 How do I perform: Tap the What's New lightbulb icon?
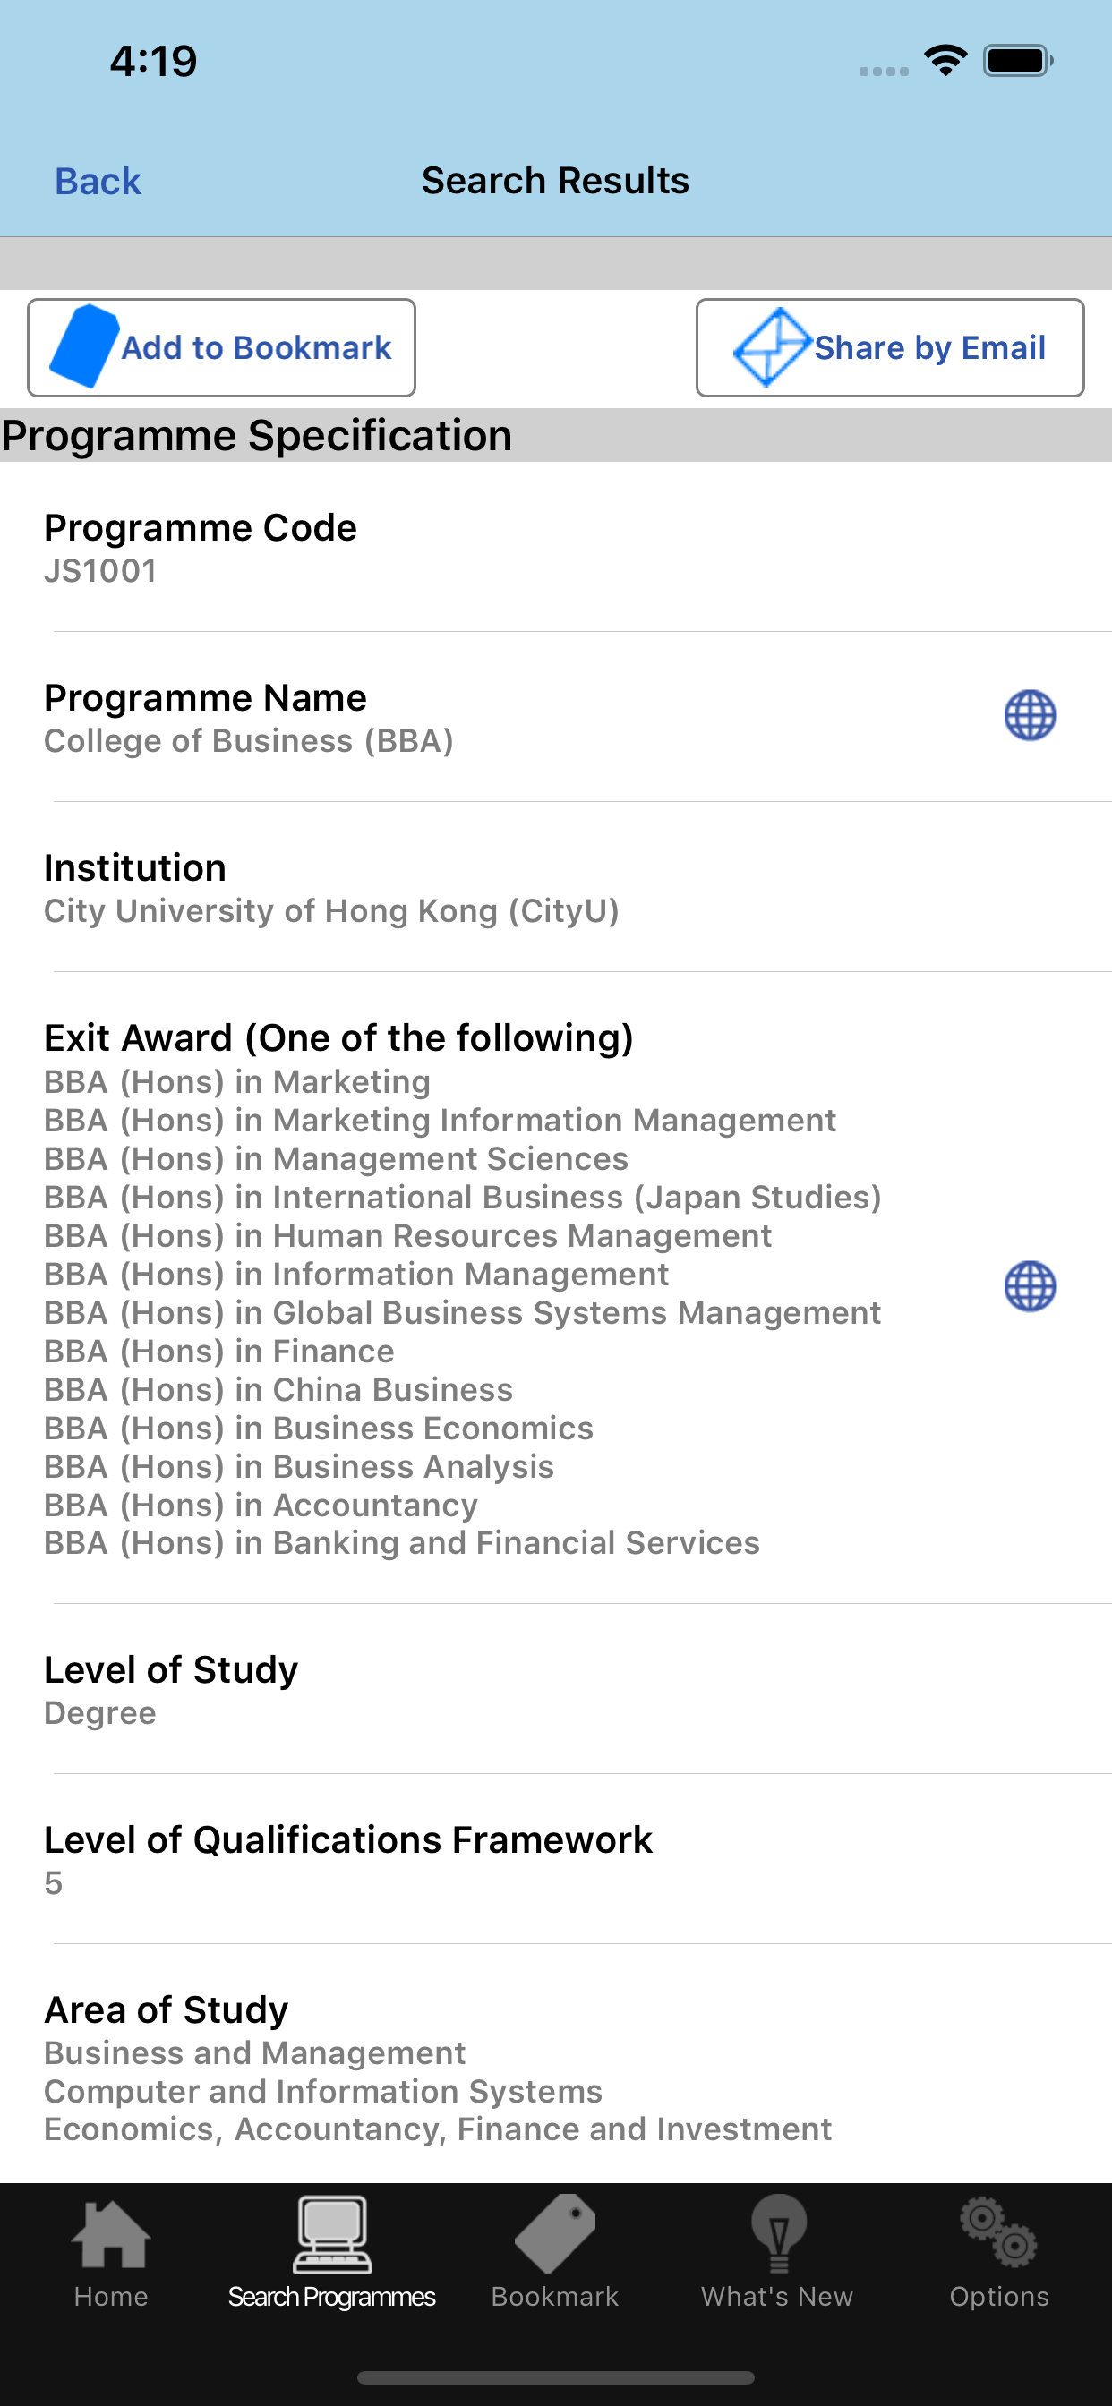(x=777, y=2235)
